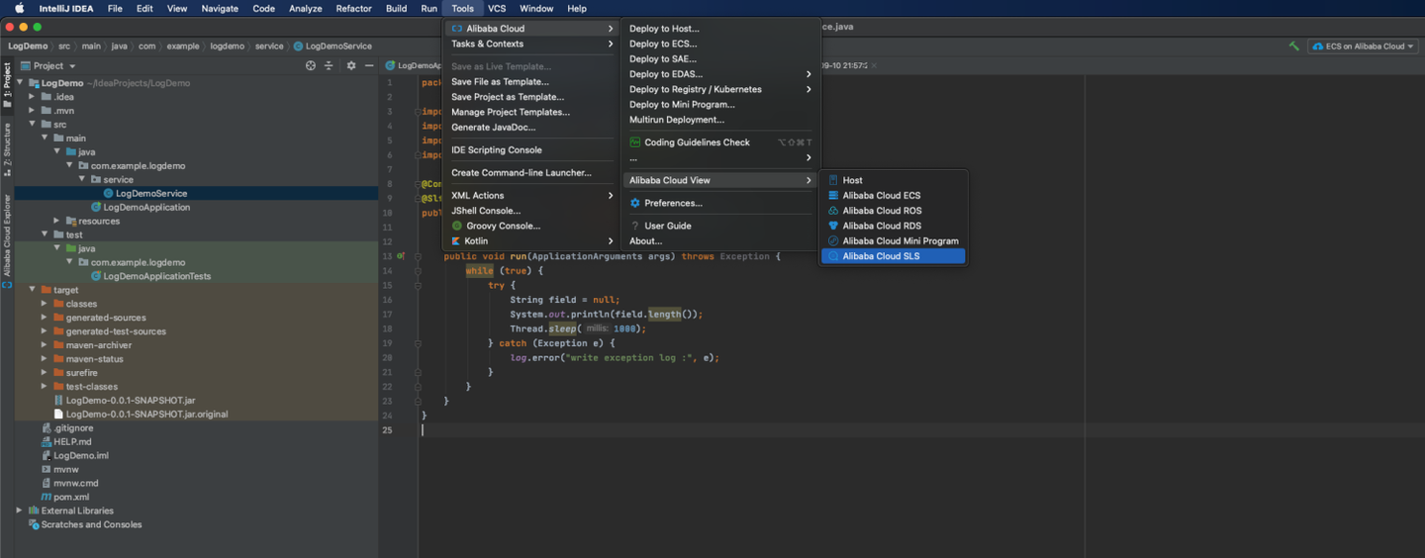This screenshot has width=1425, height=558.
Task: Expand the .mvn folder
Action: (x=33, y=111)
